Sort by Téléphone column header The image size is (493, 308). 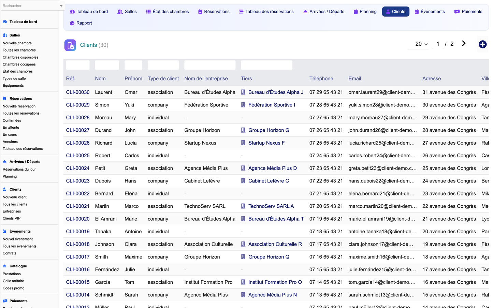(321, 78)
